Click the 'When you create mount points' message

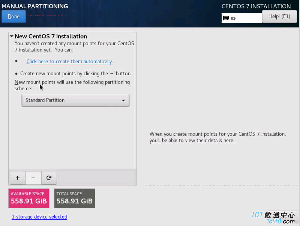click(x=218, y=137)
